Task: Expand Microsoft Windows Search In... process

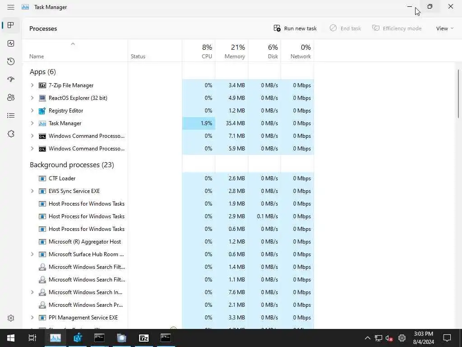Action: point(32,292)
